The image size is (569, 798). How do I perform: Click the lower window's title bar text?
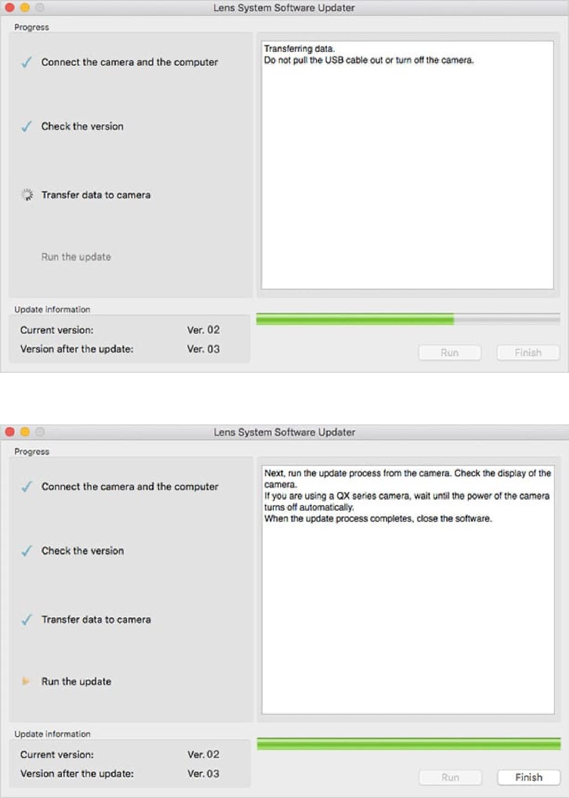(284, 432)
